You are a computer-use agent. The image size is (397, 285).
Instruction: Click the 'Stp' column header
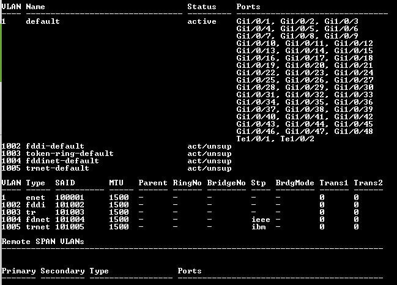coord(259,183)
